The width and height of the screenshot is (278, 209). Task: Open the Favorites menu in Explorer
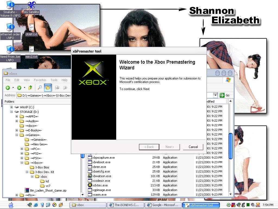40,80
